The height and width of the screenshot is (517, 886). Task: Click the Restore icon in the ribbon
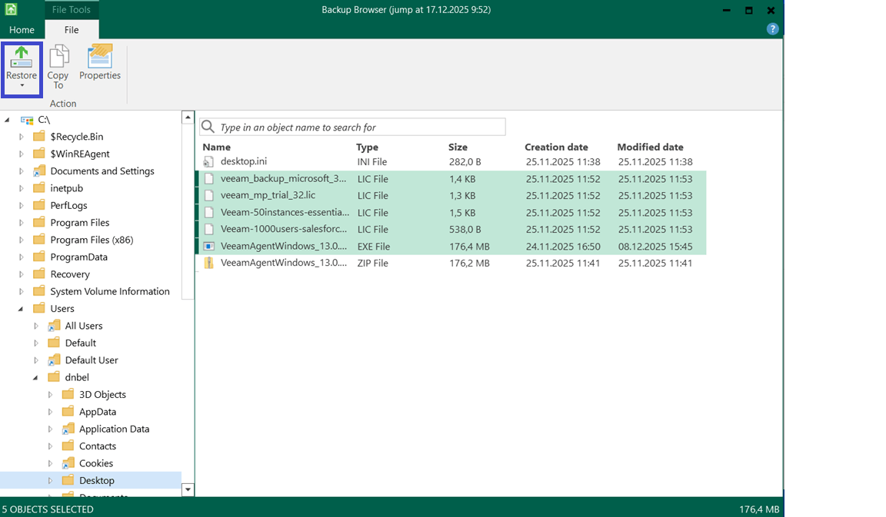point(22,58)
